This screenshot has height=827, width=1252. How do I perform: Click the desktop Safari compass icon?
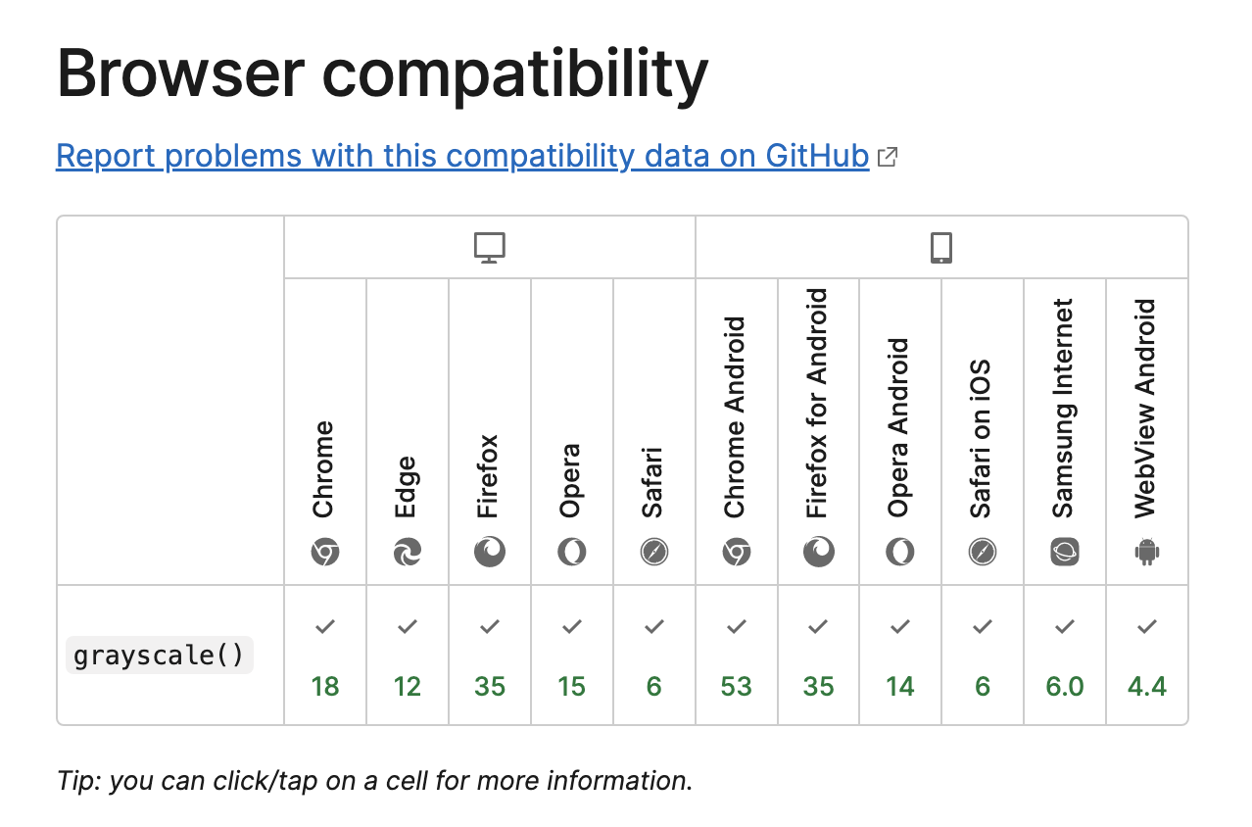(x=654, y=554)
